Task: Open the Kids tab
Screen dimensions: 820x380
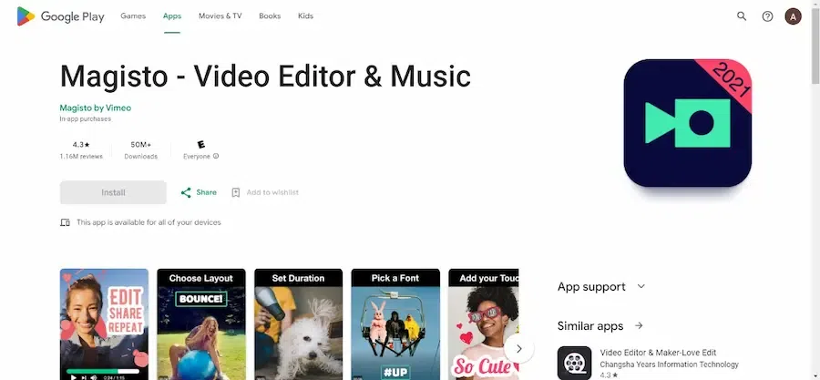Action: point(305,16)
